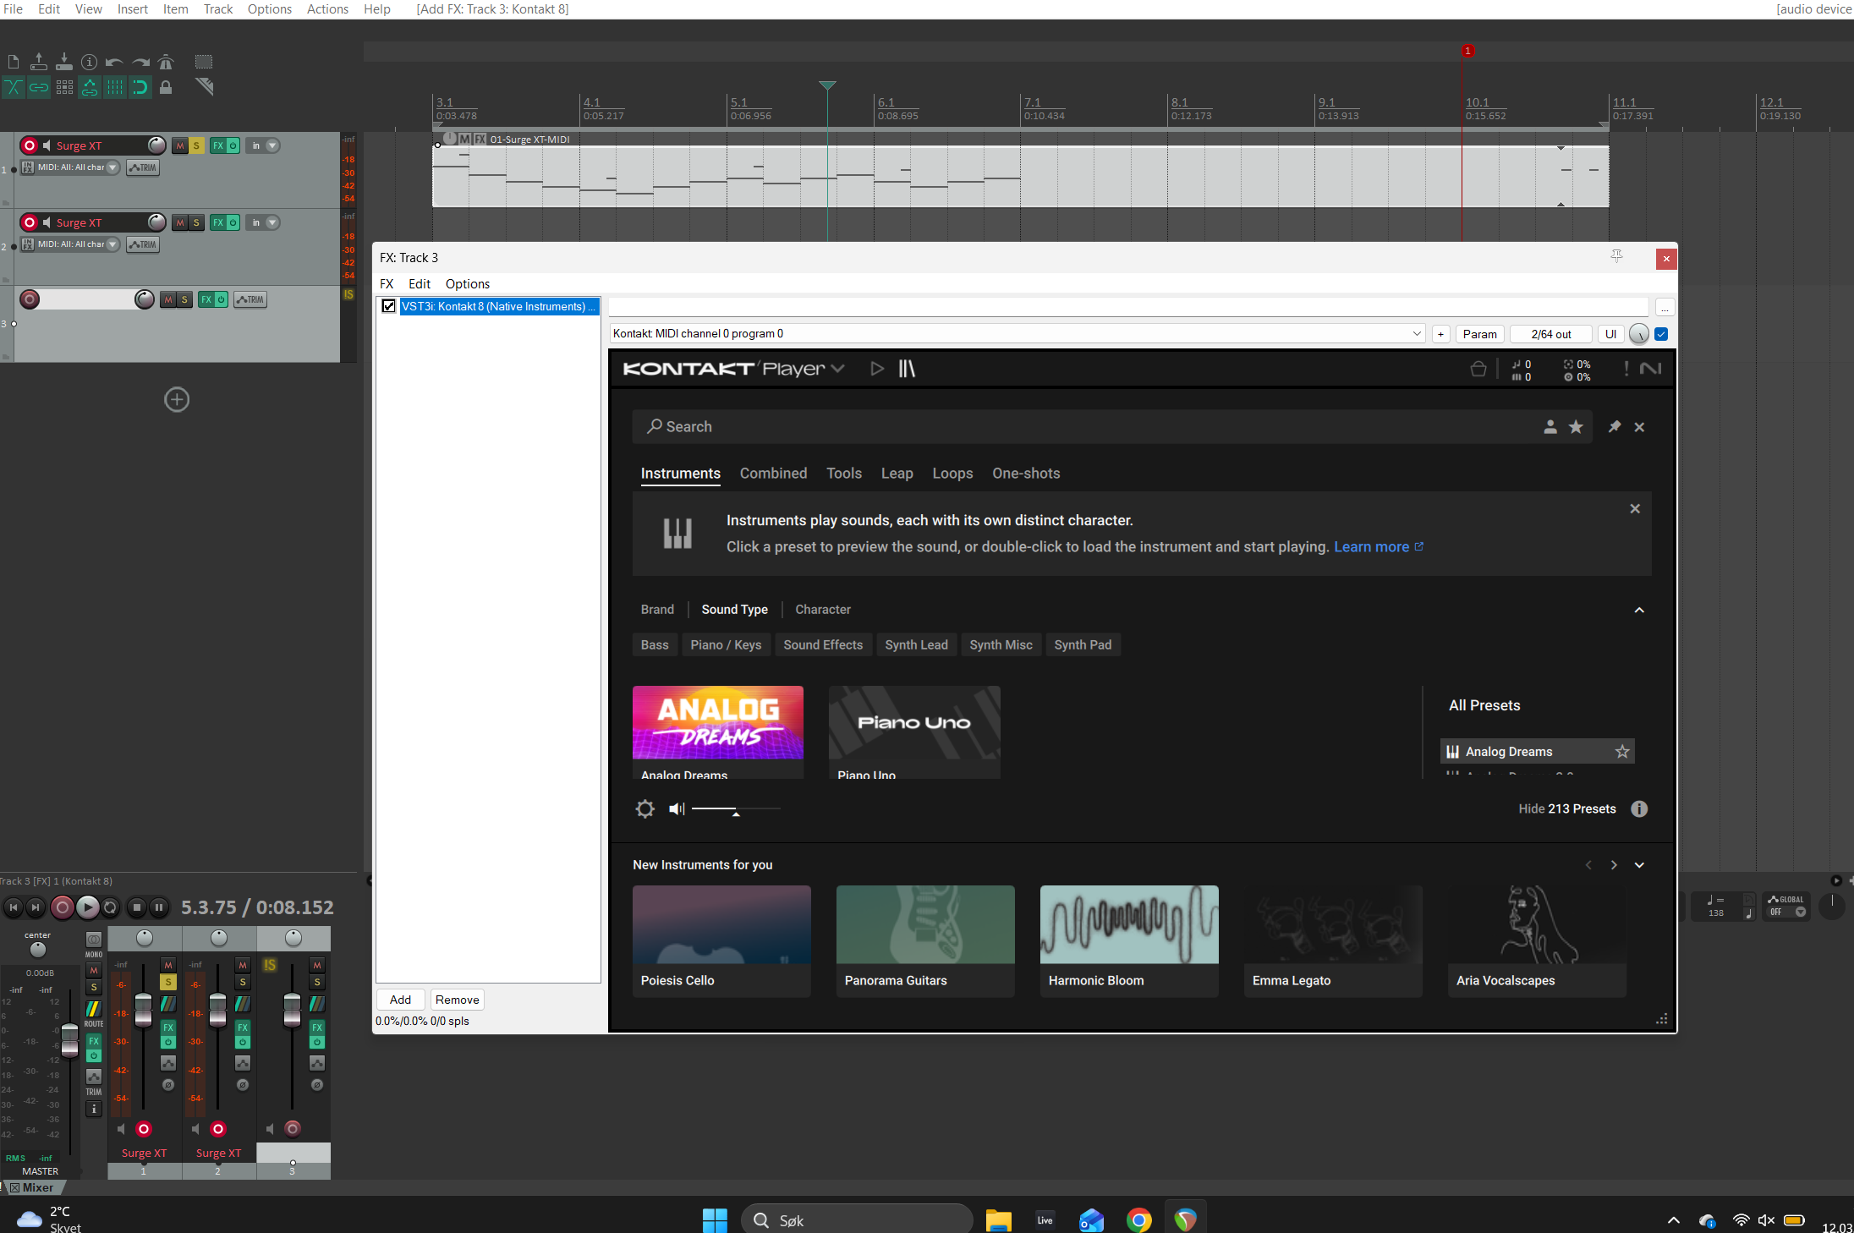Filter by favorites star in search bar
This screenshot has height=1233, width=1854.
click(1576, 427)
